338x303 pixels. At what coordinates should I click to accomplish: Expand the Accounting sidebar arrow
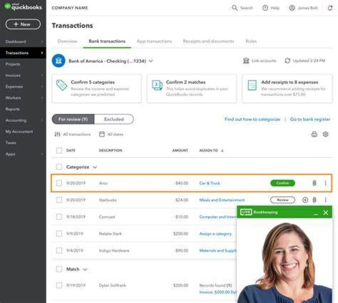point(42,120)
